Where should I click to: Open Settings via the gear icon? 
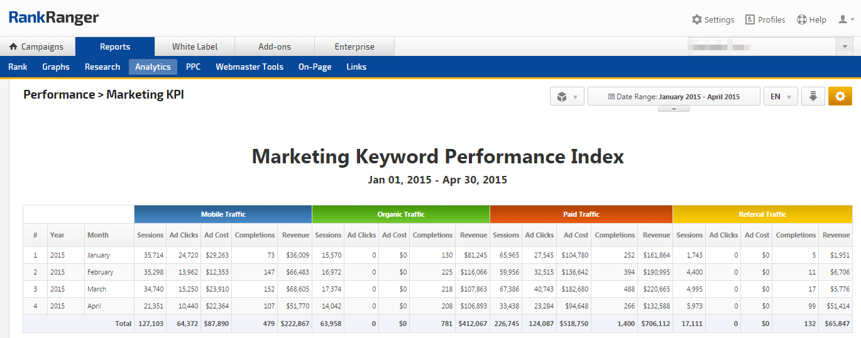coord(697,19)
